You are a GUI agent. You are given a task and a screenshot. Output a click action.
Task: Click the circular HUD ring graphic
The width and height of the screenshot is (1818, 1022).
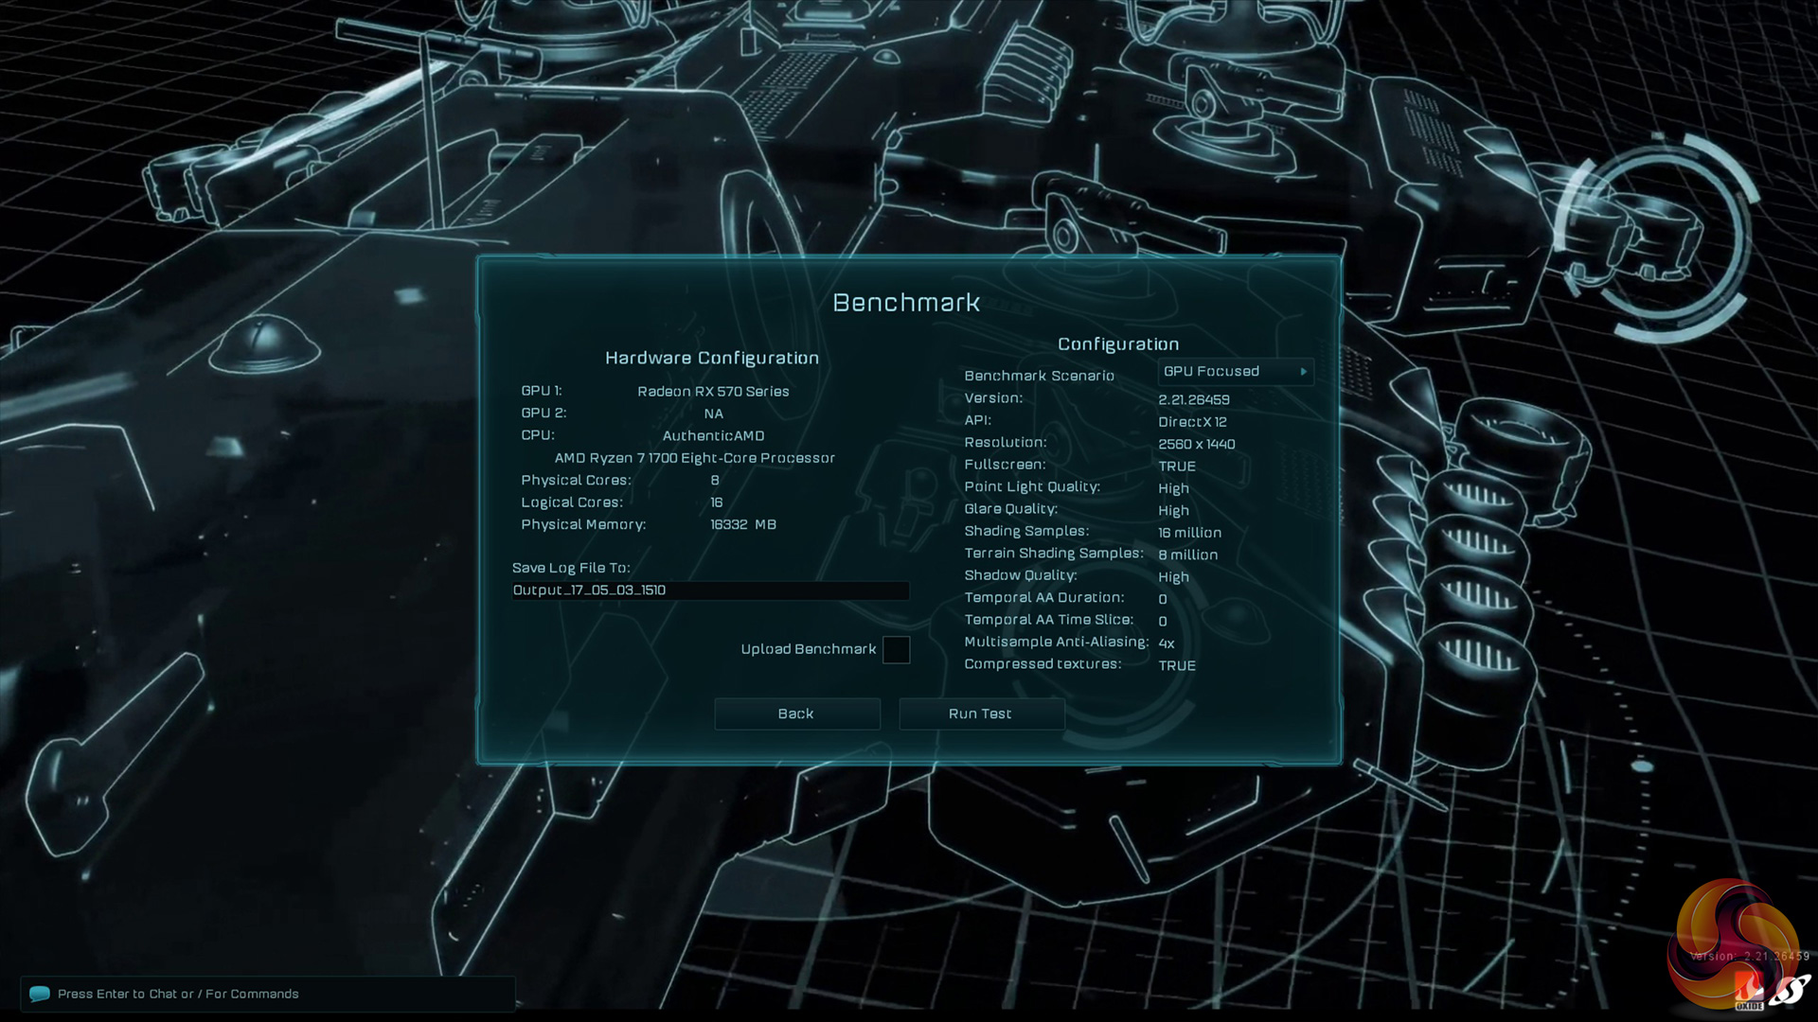click(x=1654, y=237)
